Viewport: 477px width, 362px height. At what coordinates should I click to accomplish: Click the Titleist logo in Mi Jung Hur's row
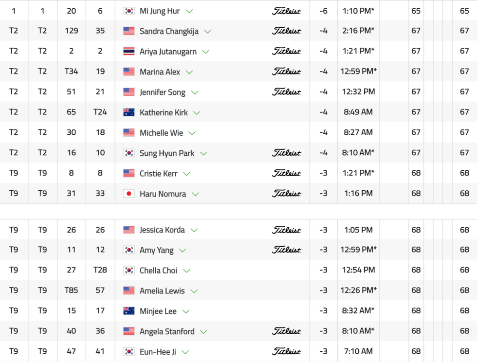(x=286, y=11)
